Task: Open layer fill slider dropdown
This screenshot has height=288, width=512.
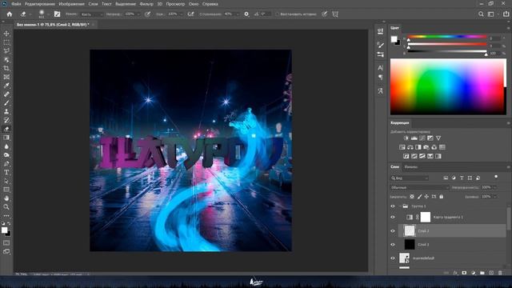Action: [495, 197]
